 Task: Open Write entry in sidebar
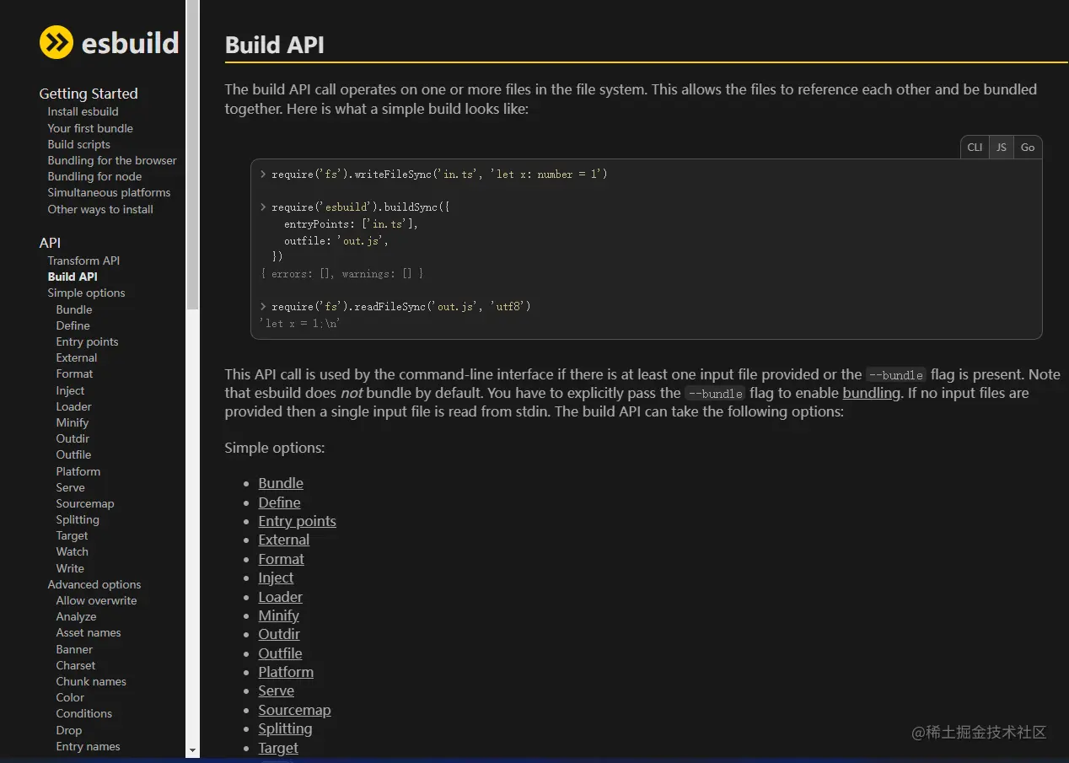tap(70, 568)
